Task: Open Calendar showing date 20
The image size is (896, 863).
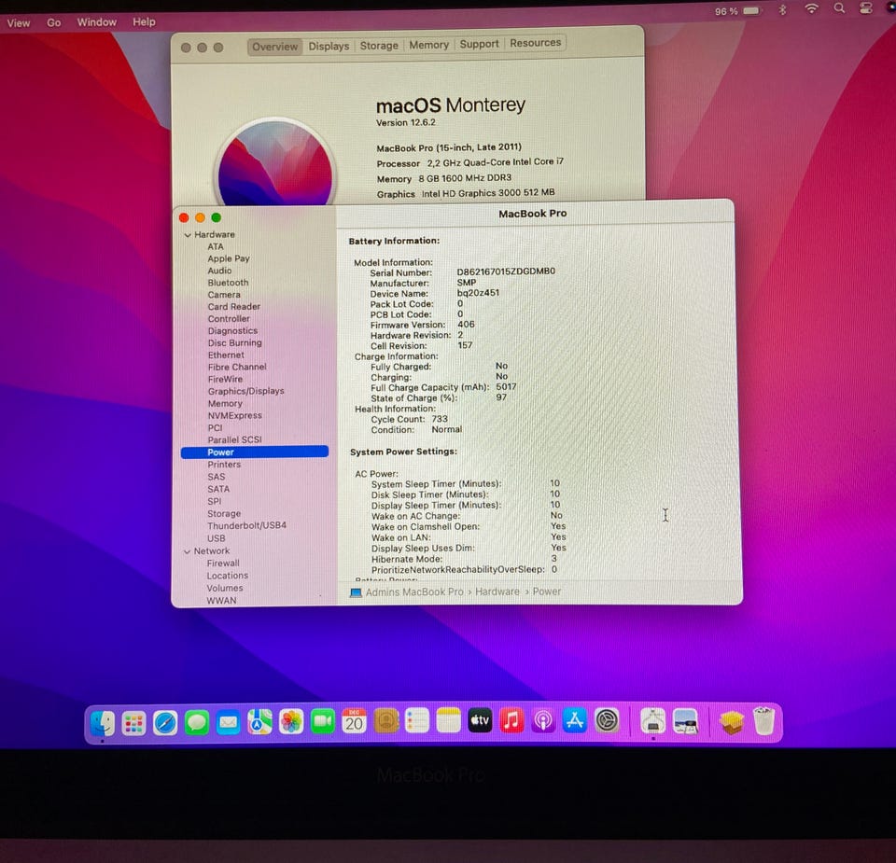Action: tap(355, 721)
